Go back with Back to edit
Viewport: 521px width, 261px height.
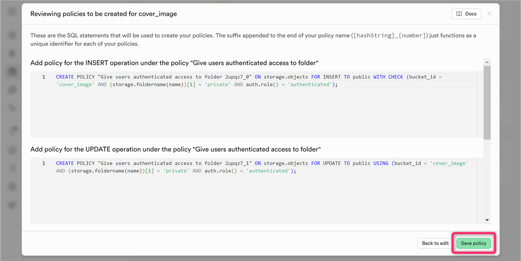pos(435,243)
